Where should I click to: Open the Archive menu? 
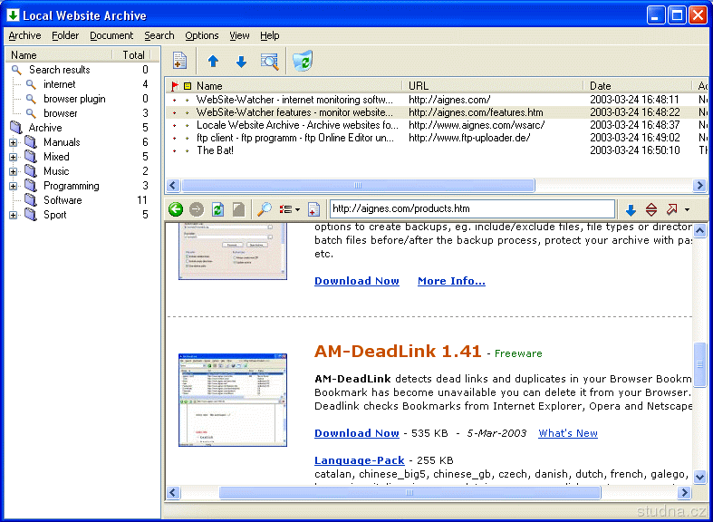(24, 35)
